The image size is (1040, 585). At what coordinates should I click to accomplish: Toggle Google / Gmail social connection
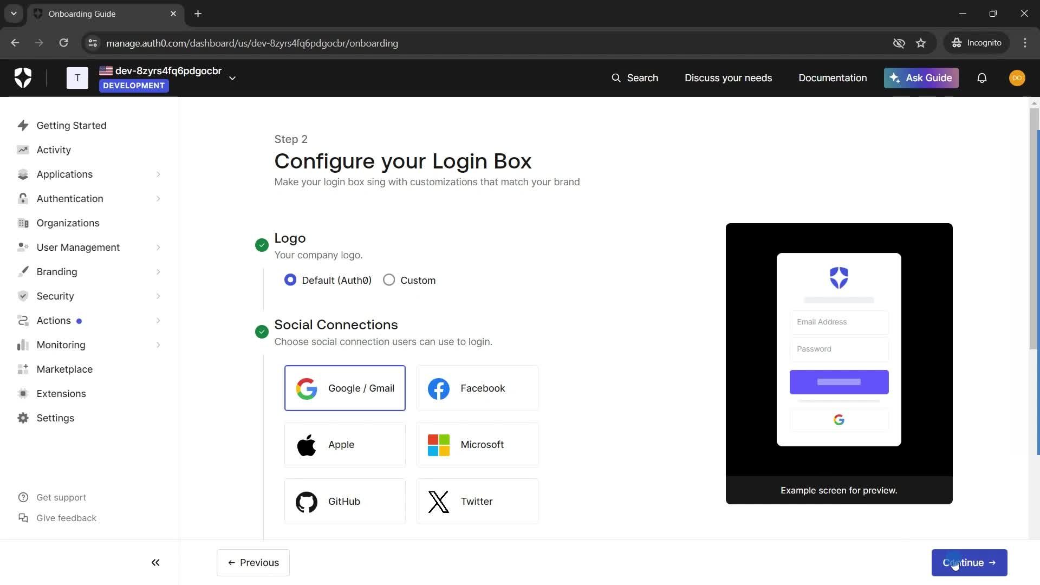[345, 388]
